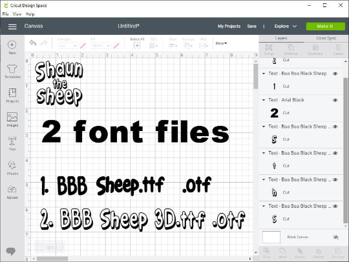Zoom in the canvas with plus
The image size is (349, 262).
(x=59, y=247)
